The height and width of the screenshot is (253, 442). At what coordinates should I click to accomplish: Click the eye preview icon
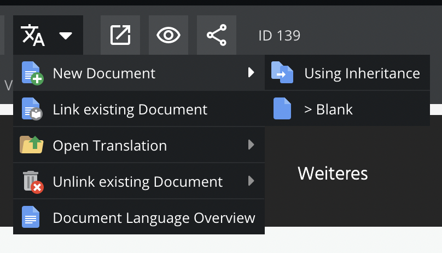coord(168,36)
